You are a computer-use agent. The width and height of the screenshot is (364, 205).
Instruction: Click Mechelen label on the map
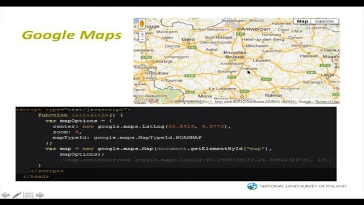coord(257,46)
